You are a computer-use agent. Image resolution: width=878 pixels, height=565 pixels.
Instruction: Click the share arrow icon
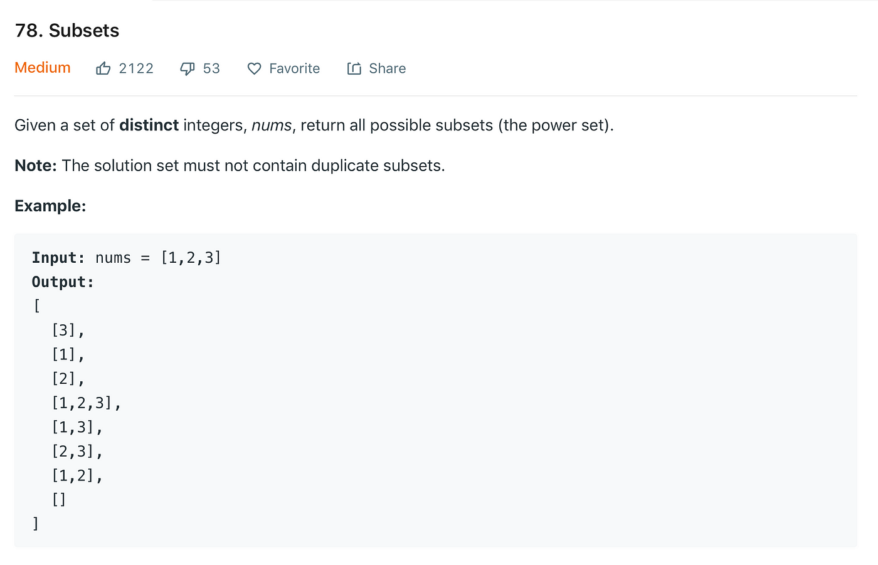(x=354, y=68)
